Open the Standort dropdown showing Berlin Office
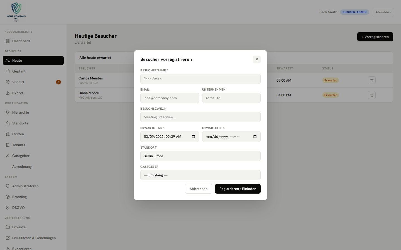Screen dimensions: 401x250 [200, 156]
